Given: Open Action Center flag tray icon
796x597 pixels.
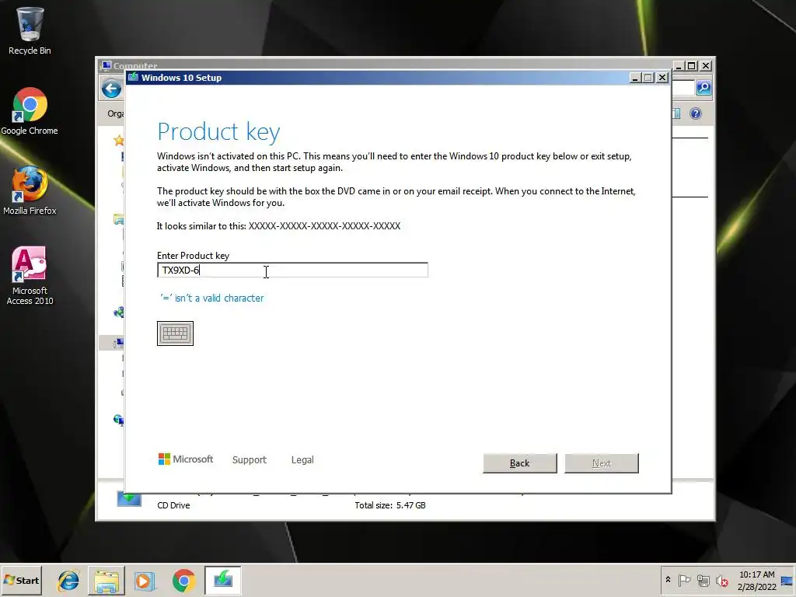Looking at the screenshot, I should tap(684, 580).
